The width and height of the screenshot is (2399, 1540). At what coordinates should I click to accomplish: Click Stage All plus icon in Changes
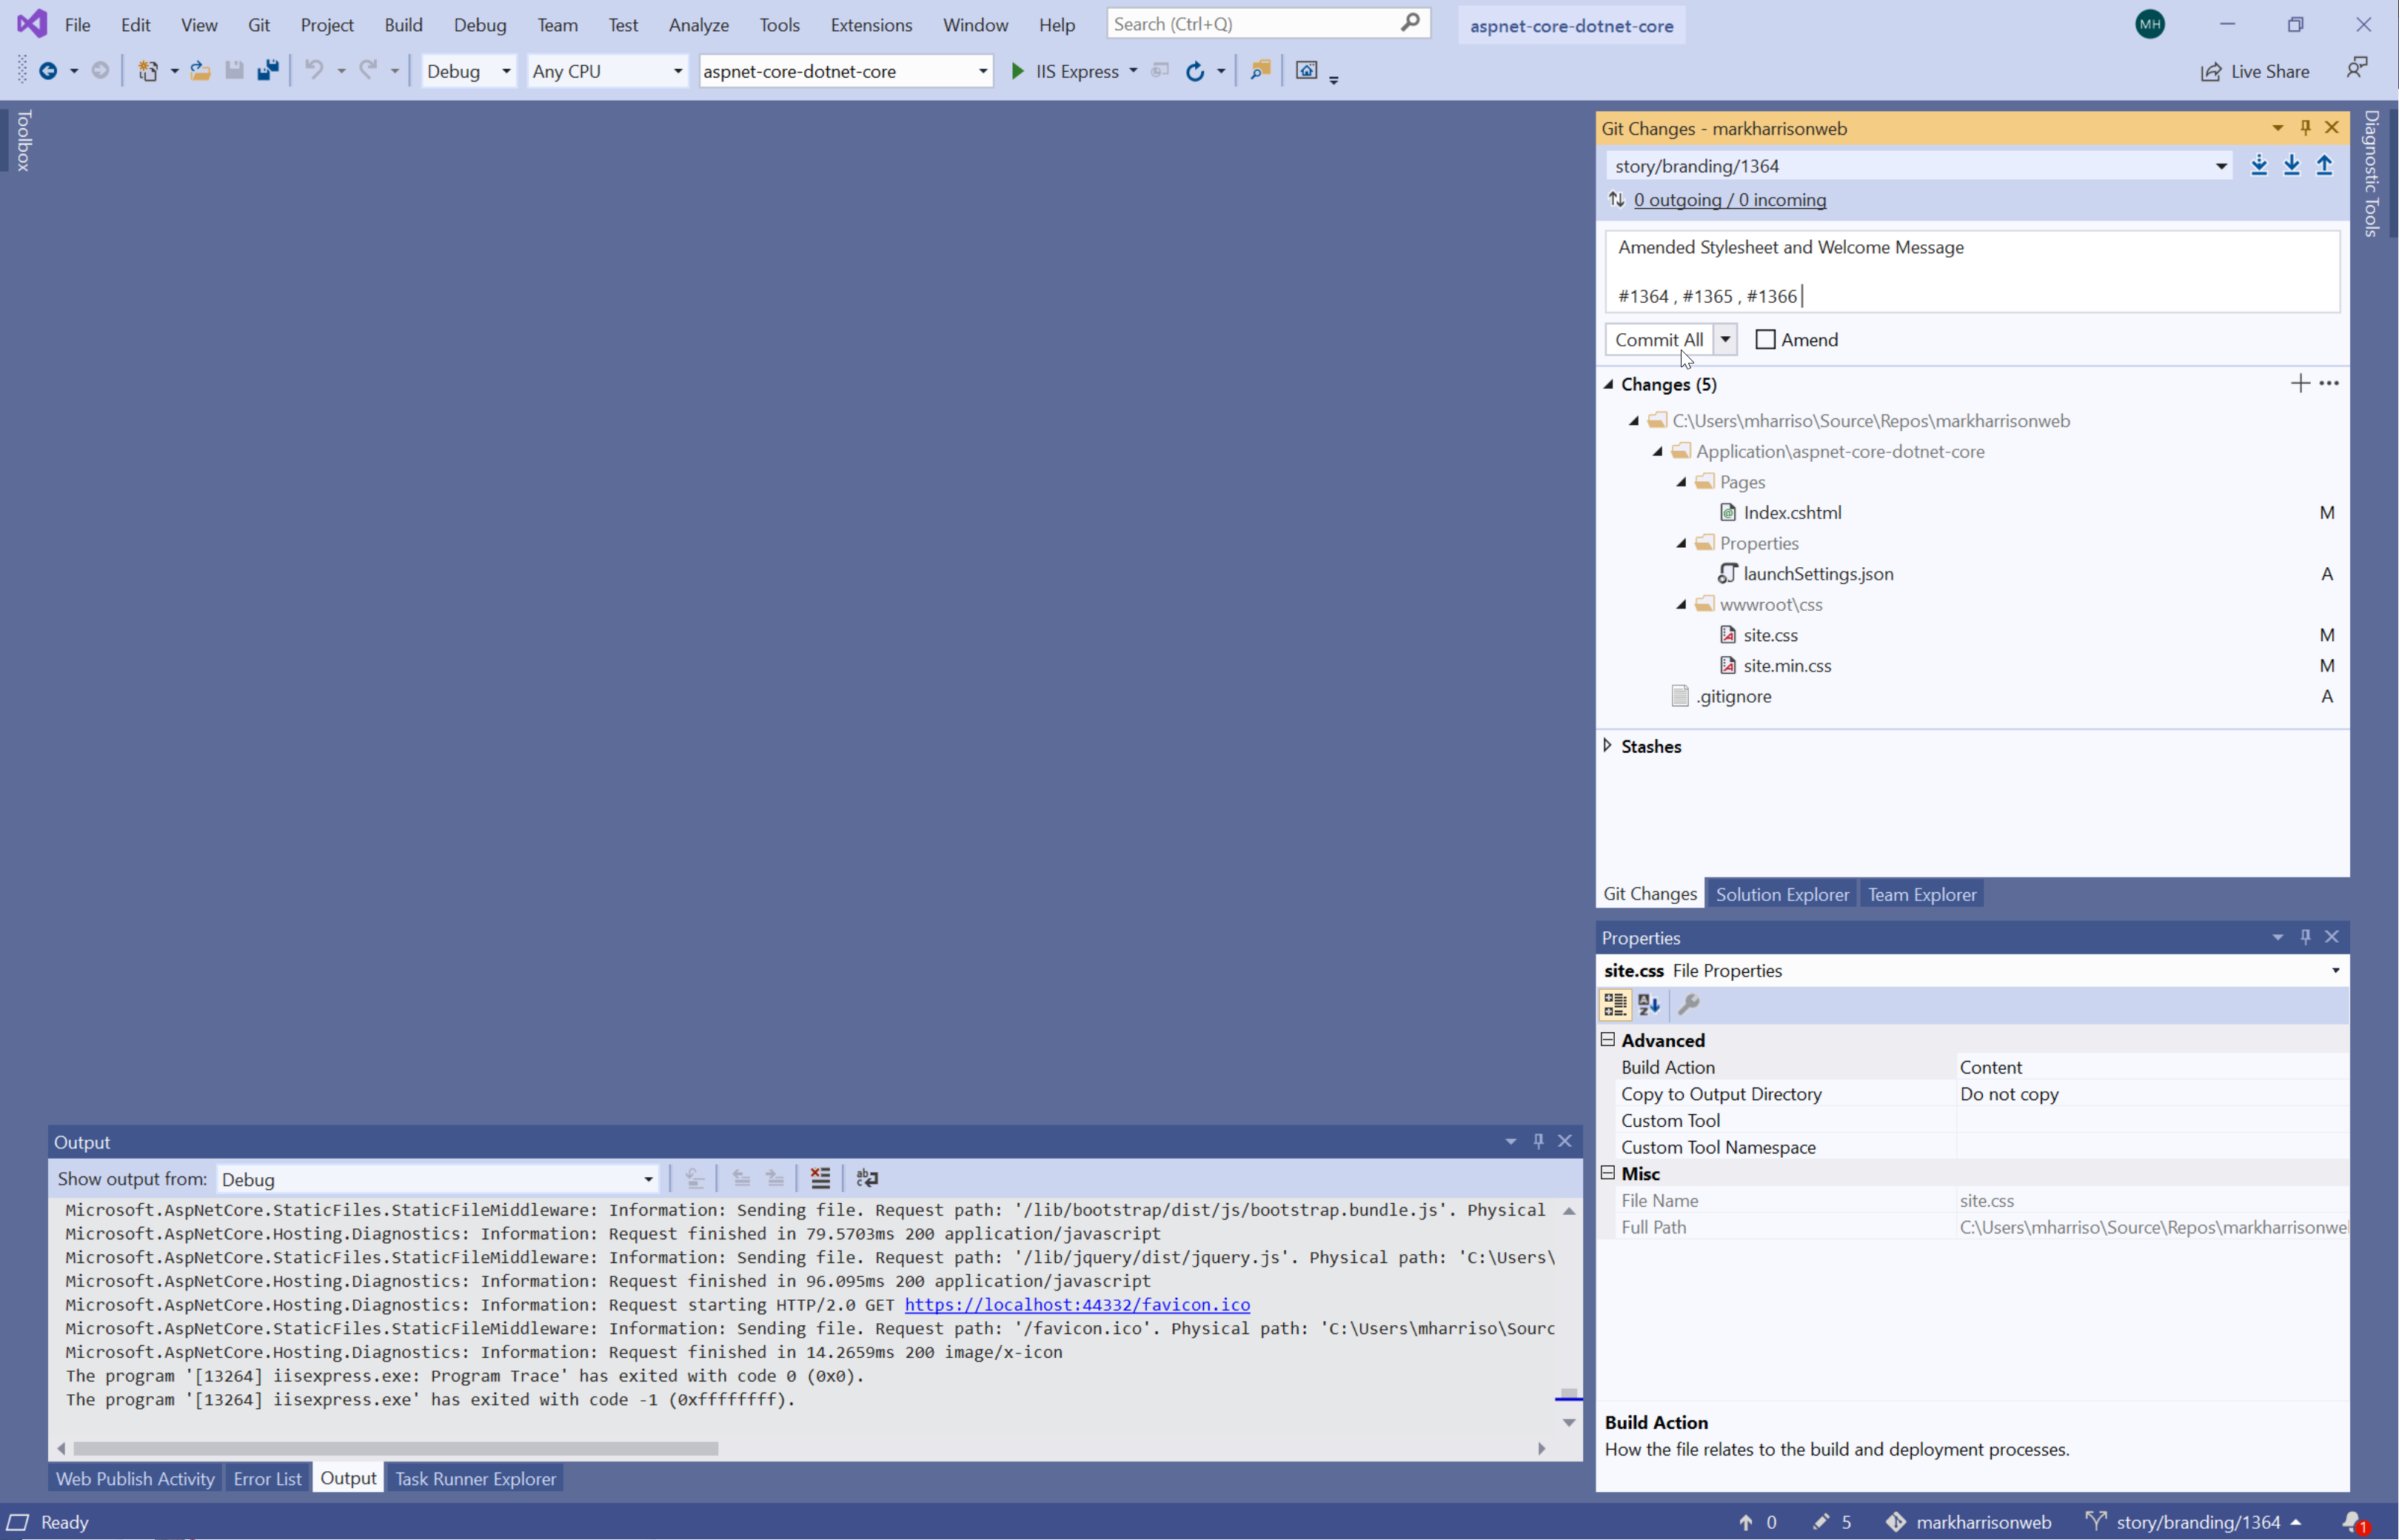pos(2300,384)
